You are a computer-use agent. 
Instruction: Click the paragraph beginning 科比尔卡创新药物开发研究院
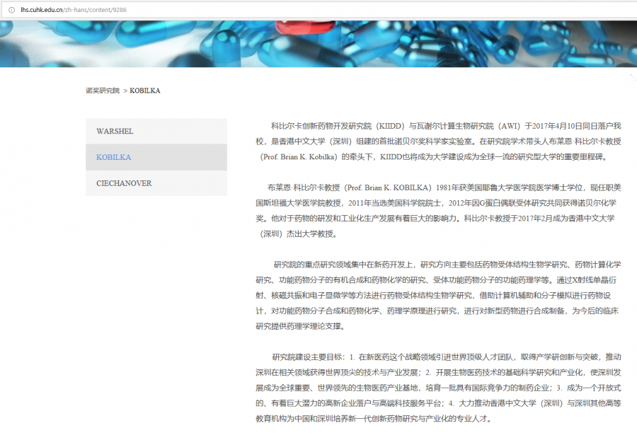pyautogui.click(x=438, y=141)
